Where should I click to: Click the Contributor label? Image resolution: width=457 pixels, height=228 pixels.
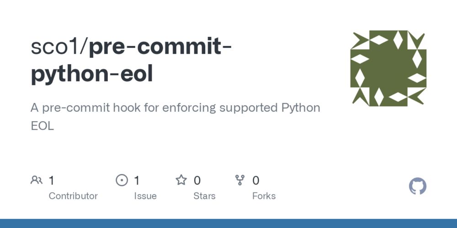(x=73, y=196)
